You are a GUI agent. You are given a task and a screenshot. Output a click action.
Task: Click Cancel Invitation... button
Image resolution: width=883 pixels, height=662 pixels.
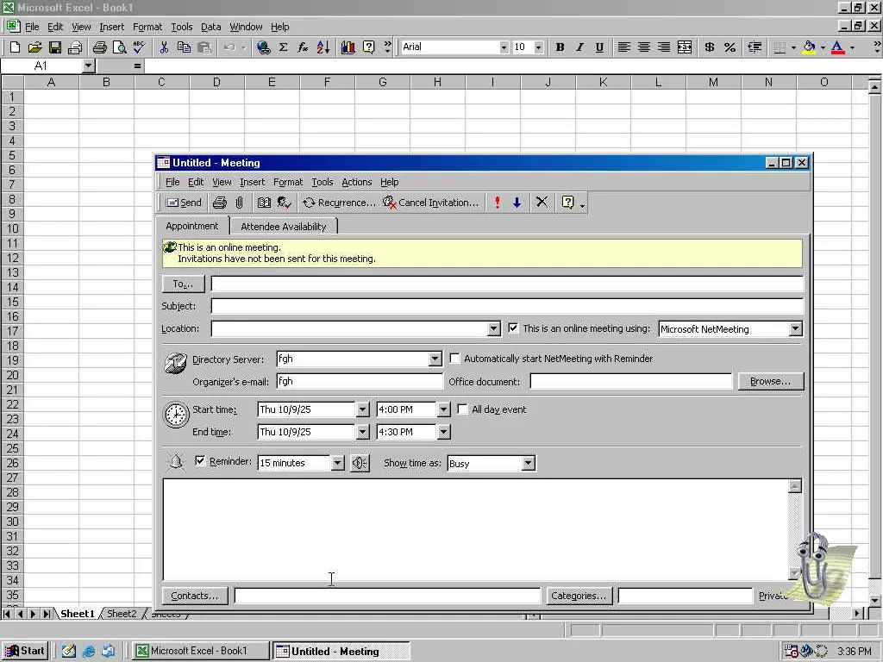pyautogui.click(x=431, y=203)
